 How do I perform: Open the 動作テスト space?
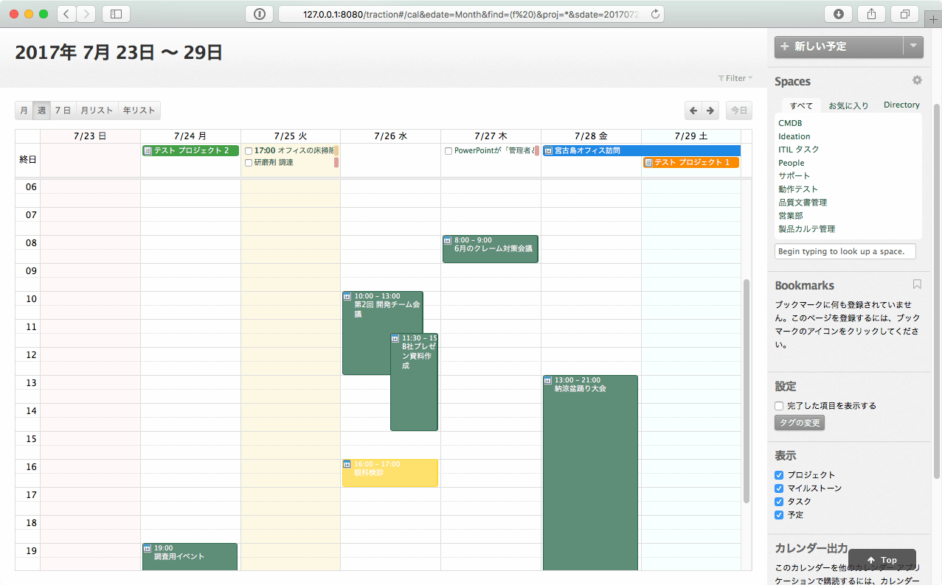798,189
